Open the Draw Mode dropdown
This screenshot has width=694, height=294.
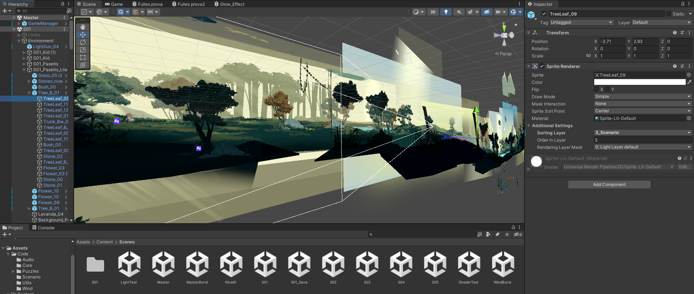(643, 96)
